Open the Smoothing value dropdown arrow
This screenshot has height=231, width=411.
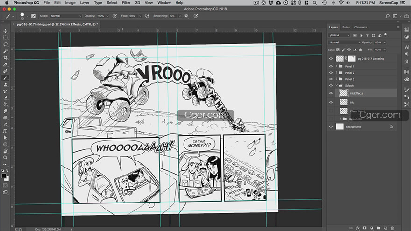coord(180,16)
